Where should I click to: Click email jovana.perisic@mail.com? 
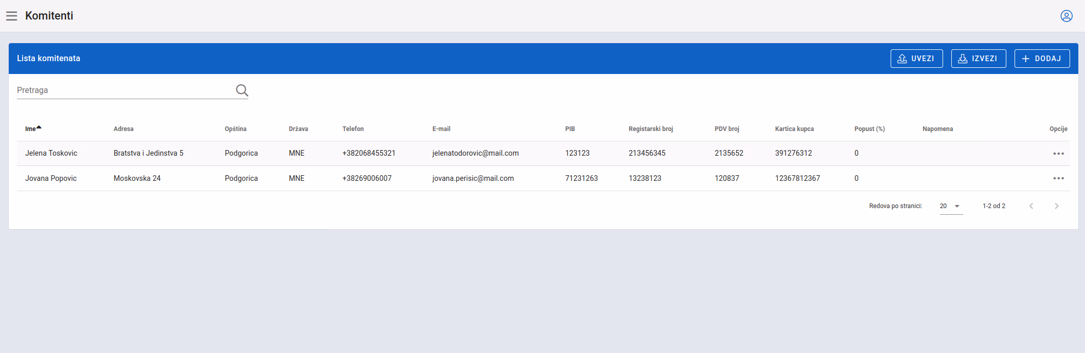point(473,178)
